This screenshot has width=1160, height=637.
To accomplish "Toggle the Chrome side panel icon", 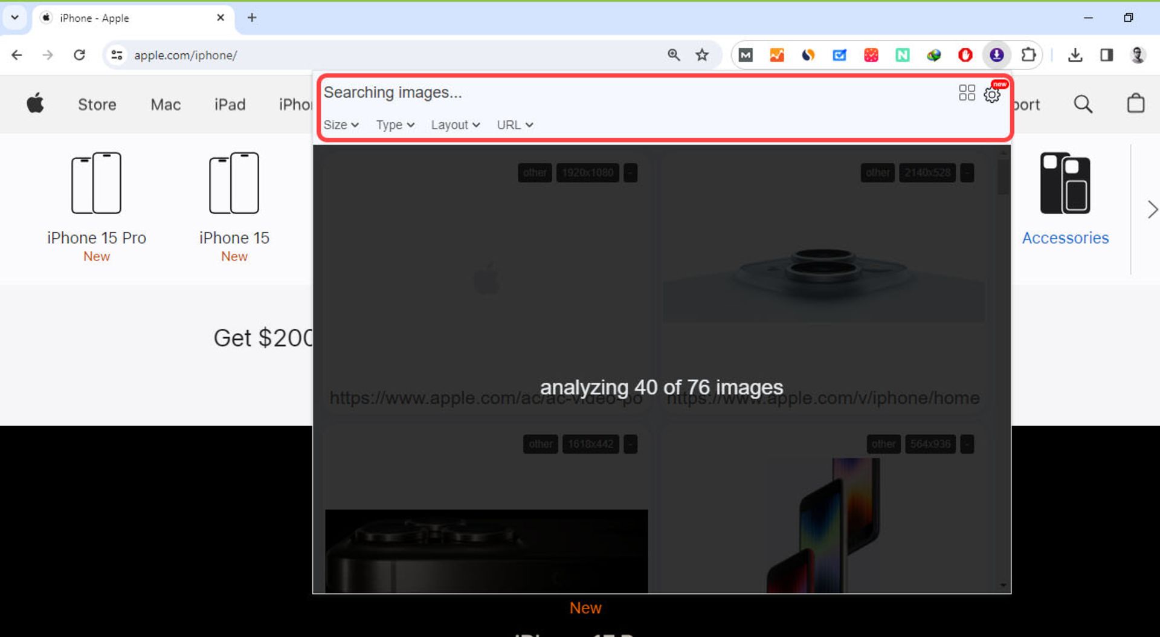I will pyautogui.click(x=1106, y=55).
